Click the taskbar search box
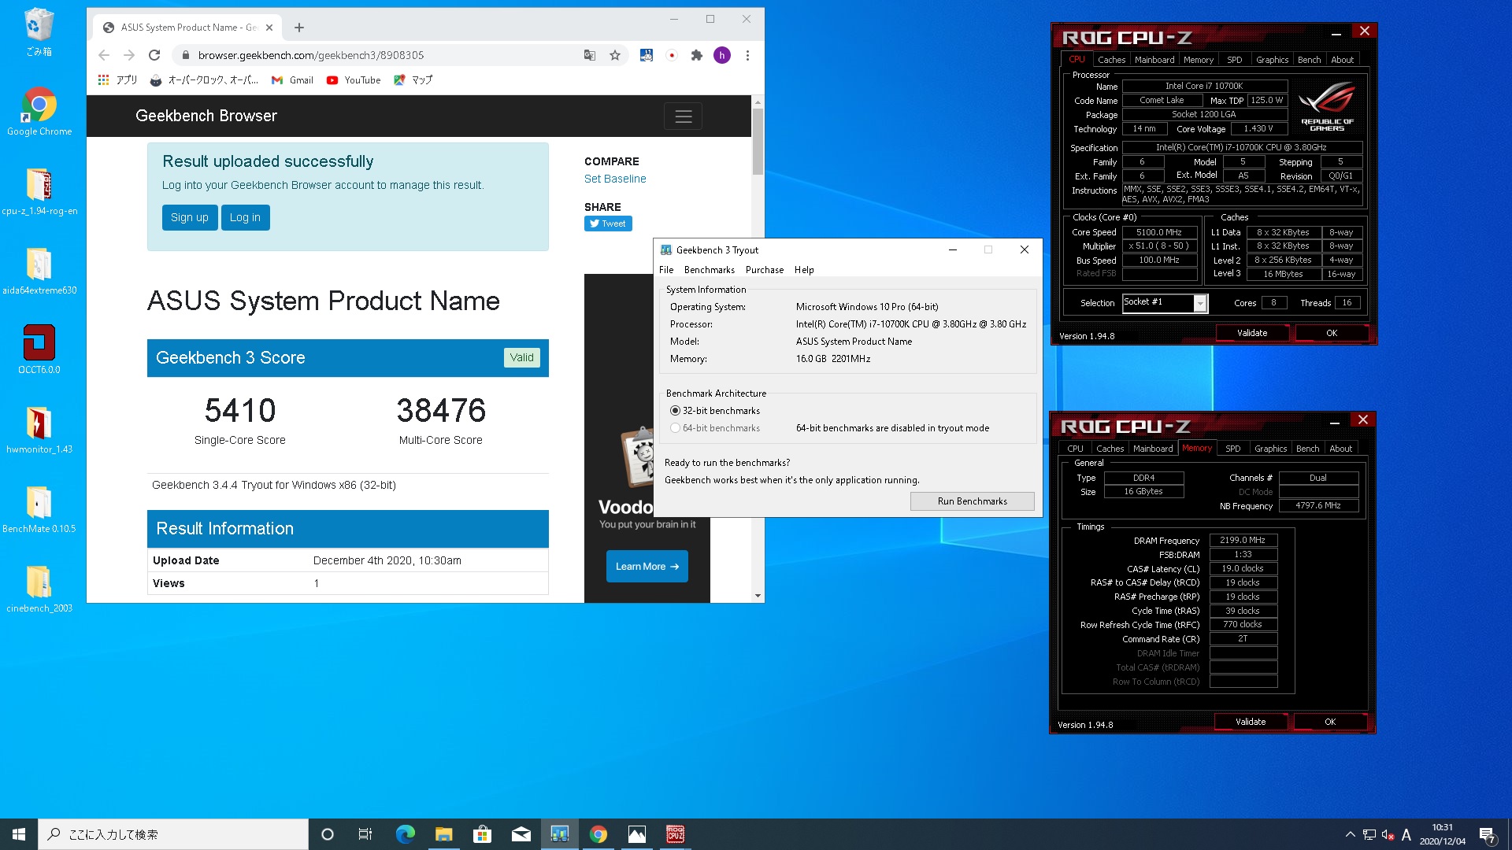 (173, 834)
